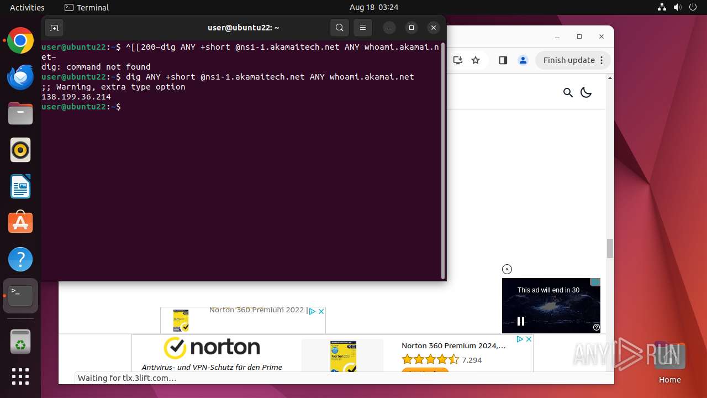Click Chrome's install app icon
The width and height of the screenshot is (707, 398).
pyautogui.click(x=457, y=60)
